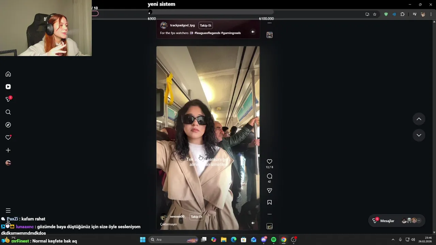436x245 pixels.
Task: Open Chrome profile avatar
Action: coord(423,14)
